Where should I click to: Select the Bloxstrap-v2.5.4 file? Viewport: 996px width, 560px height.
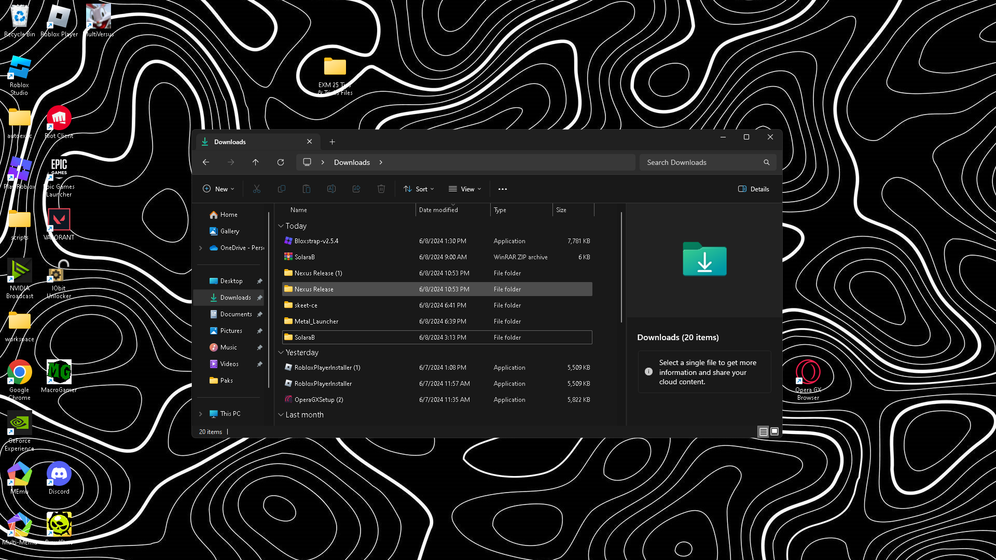[316, 241]
